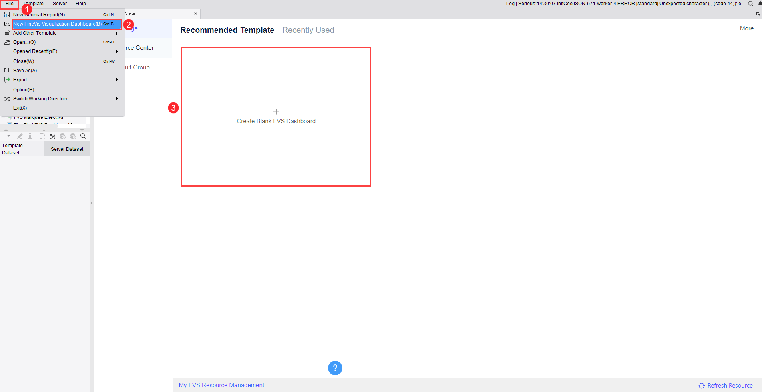Collapse panel with up triangle arrow
The height and width of the screenshot is (392, 762).
pyautogui.click(x=6, y=130)
